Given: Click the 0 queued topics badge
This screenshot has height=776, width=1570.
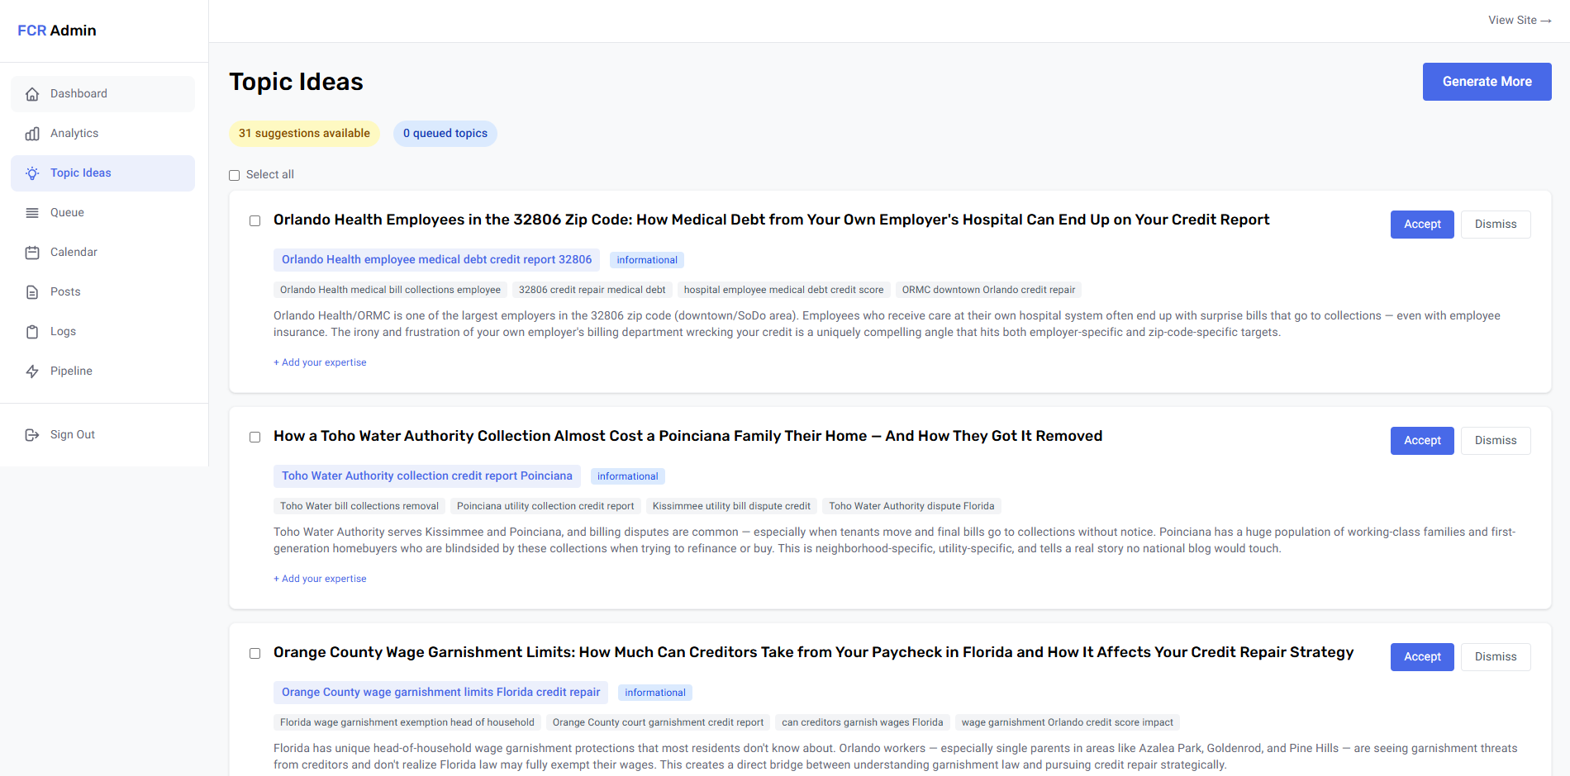Looking at the screenshot, I should coord(445,134).
